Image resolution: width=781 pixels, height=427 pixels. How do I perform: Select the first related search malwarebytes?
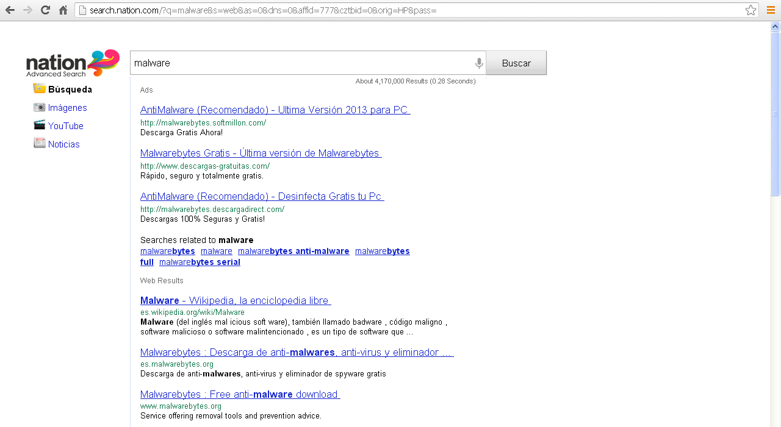(168, 251)
